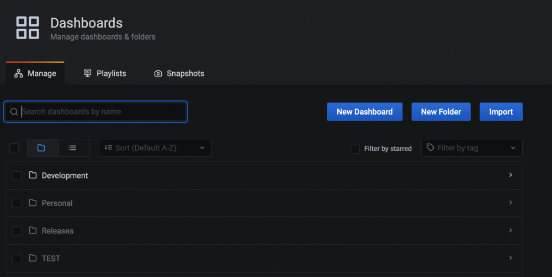Open the Filter by tag dropdown
This screenshot has width=552, height=277.
tap(472, 148)
